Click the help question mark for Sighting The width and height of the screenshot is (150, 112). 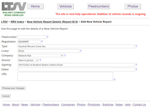click(x=136, y=65)
